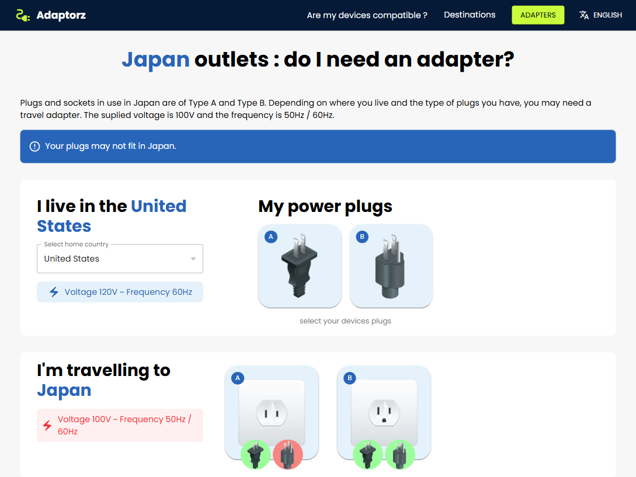The height and width of the screenshot is (477, 636).
Task: Go to the Destinations menu item
Action: [x=470, y=15]
